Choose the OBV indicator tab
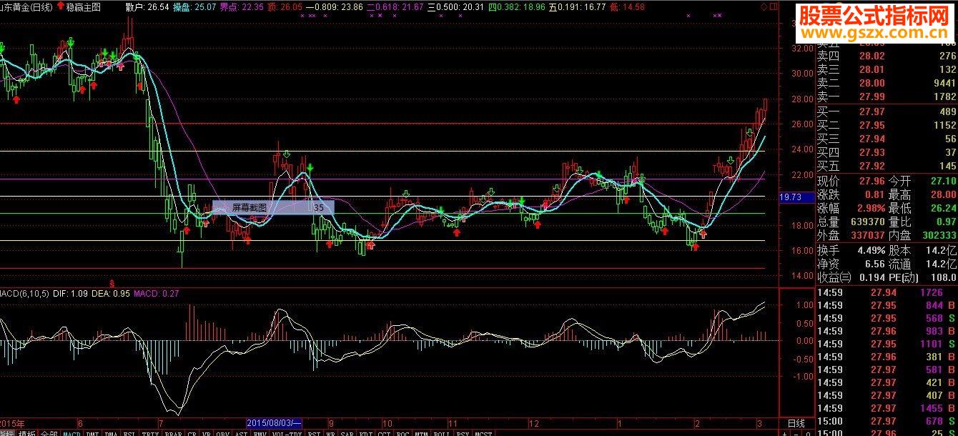The image size is (958, 436). [x=222, y=433]
